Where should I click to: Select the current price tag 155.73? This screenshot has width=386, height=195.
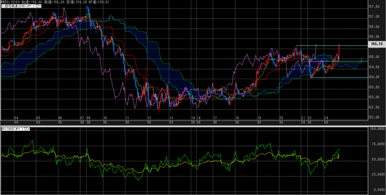tap(376, 44)
